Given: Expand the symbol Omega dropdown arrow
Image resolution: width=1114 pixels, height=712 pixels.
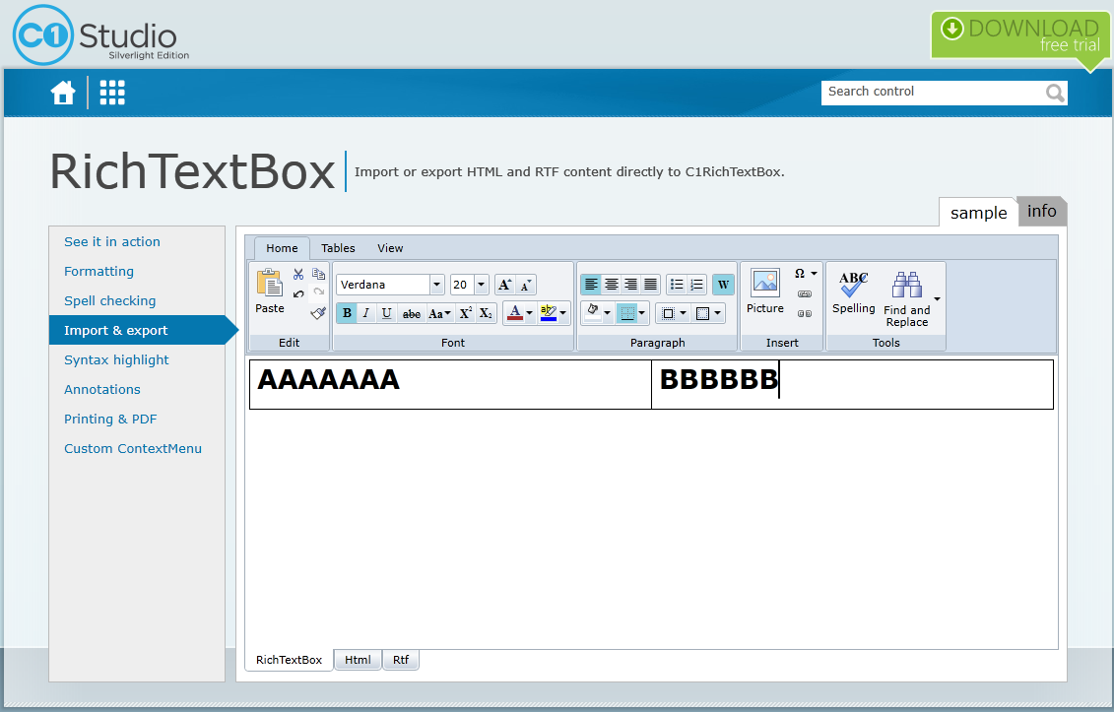Looking at the screenshot, I should [x=815, y=274].
